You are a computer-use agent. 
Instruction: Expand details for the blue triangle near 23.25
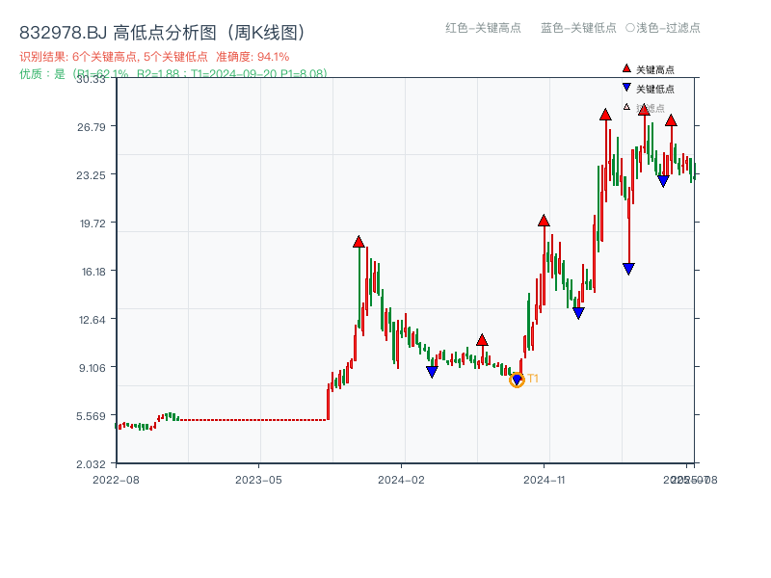tap(662, 180)
